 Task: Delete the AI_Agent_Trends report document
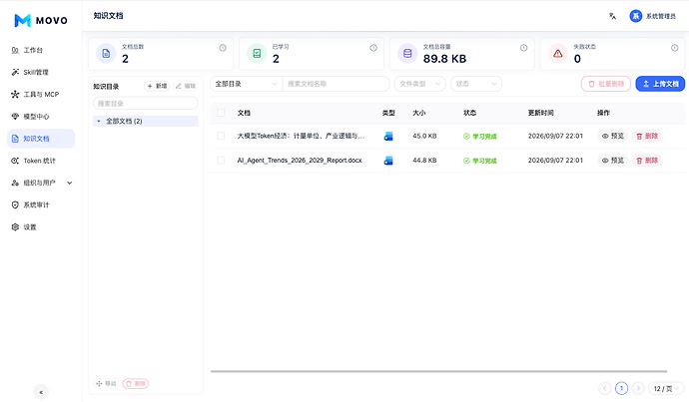click(647, 161)
